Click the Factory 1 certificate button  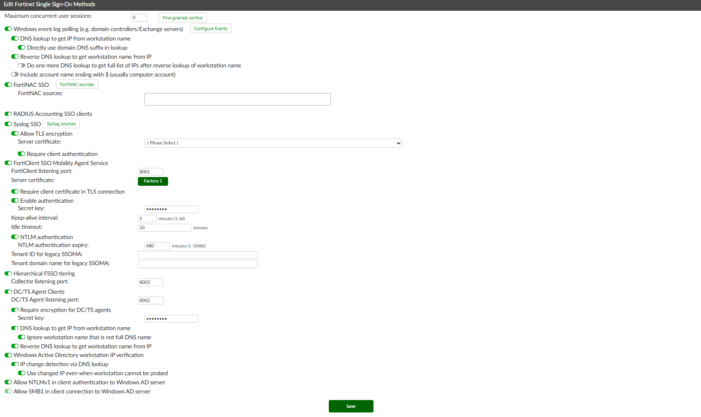coord(153,181)
